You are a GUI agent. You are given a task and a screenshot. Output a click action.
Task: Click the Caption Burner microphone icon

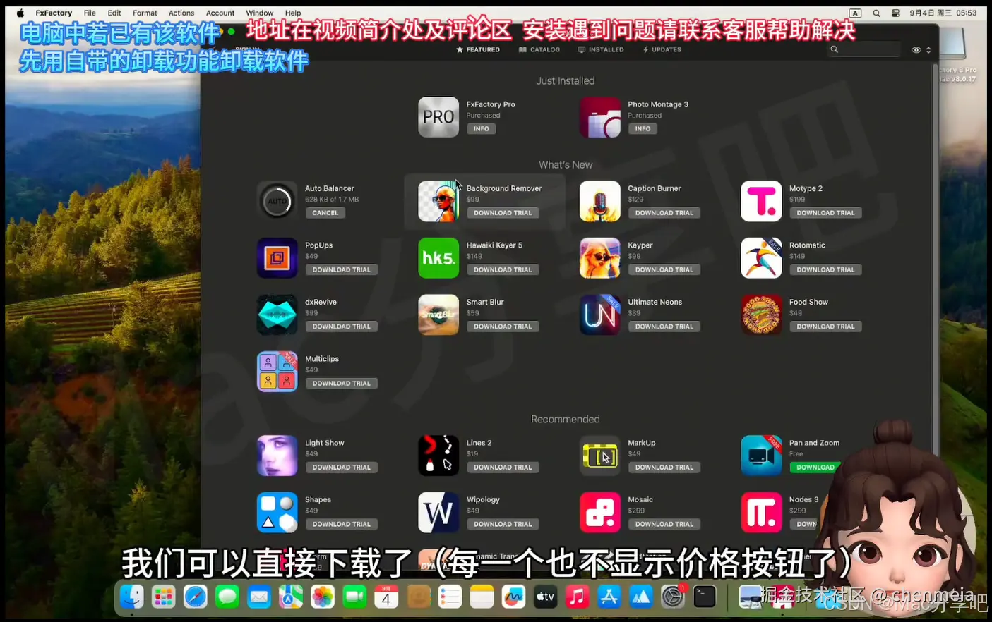[x=599, y=201]
